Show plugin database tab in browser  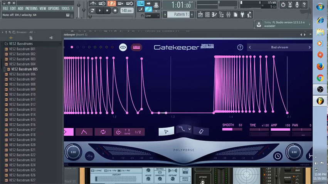[51, 38]
